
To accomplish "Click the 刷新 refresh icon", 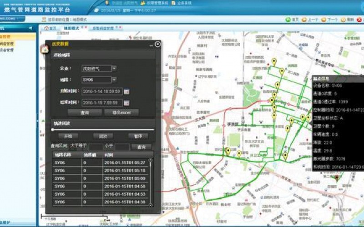I will pos(343,20).
